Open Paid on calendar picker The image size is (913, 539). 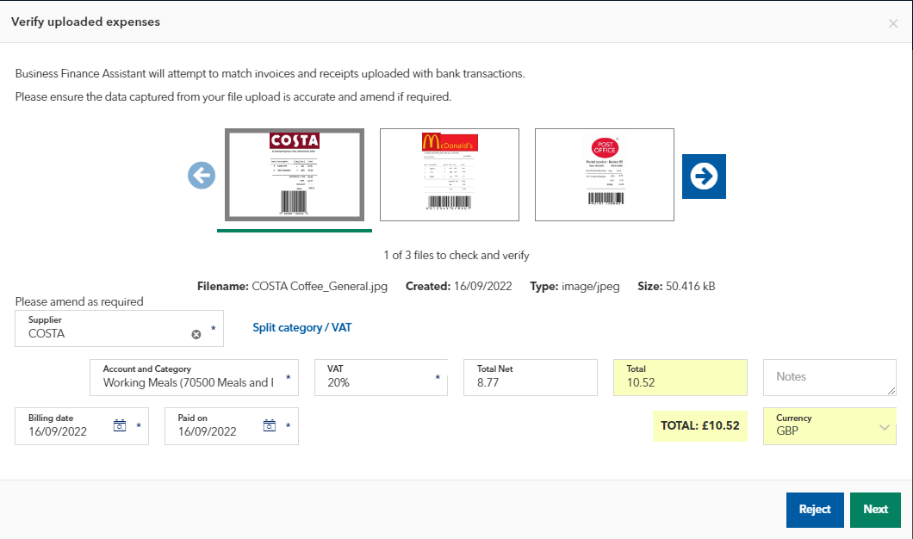click(269, 425)
